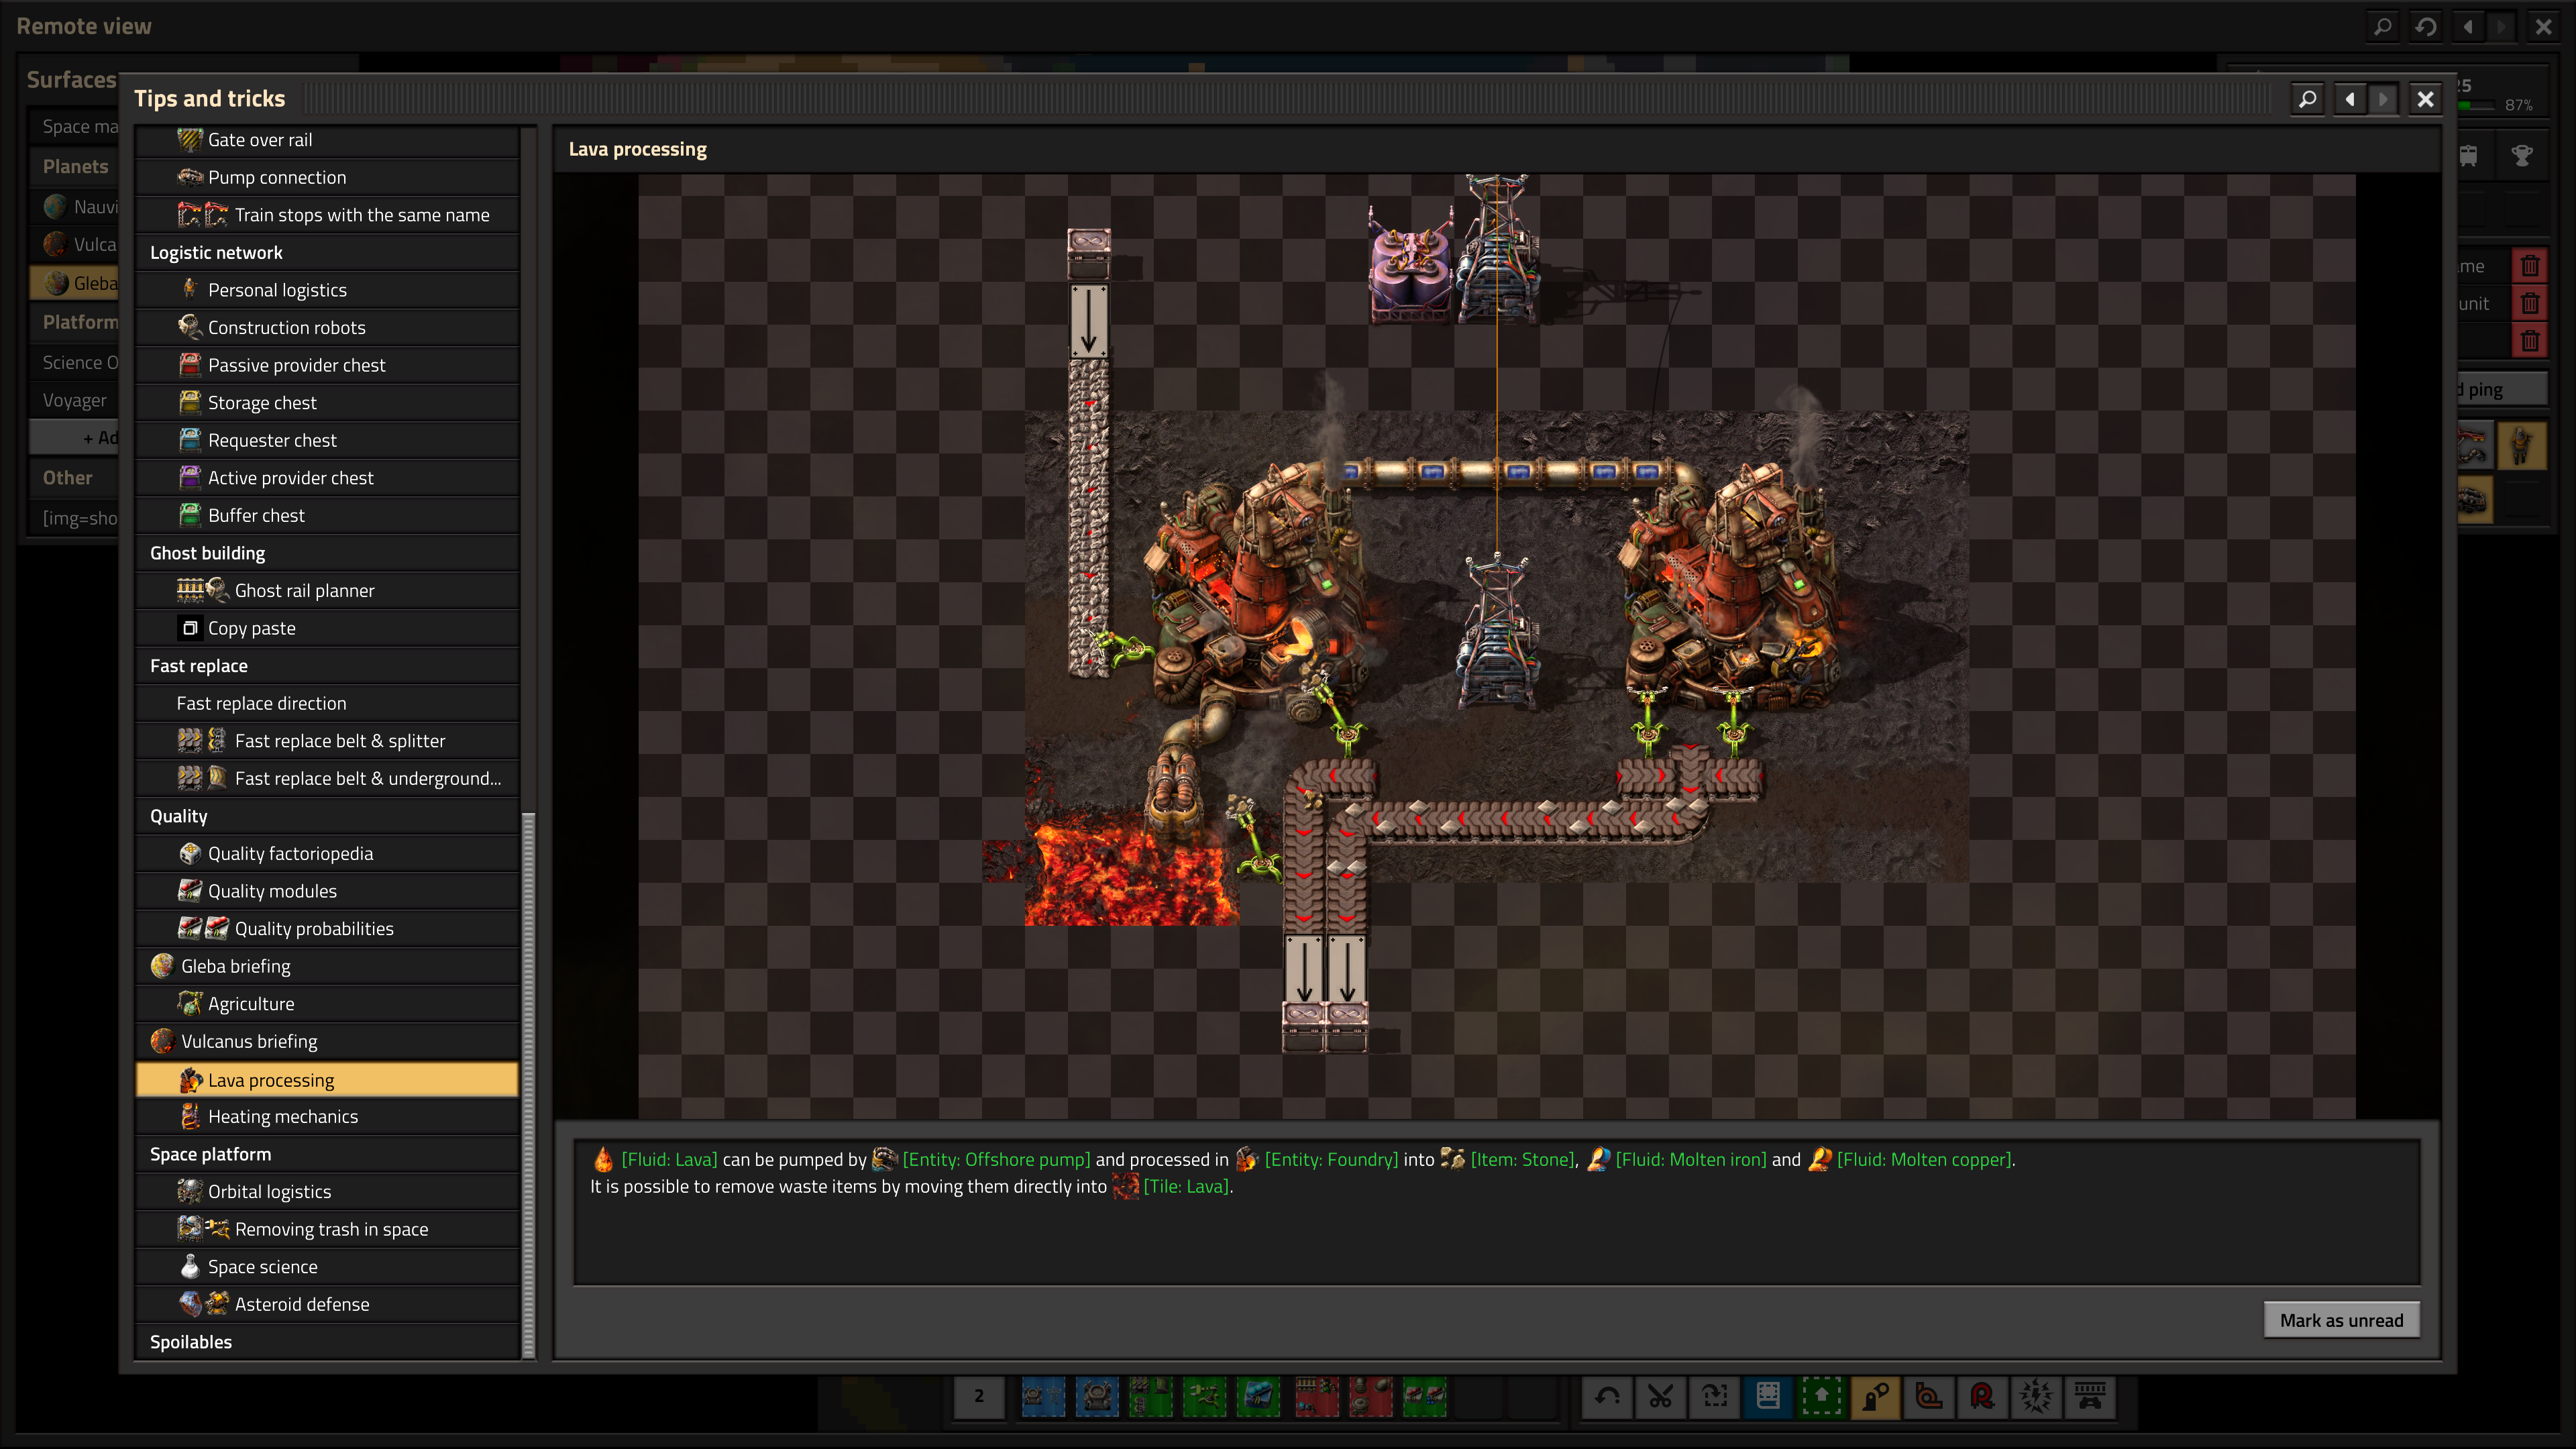Select the copy selection tool

point(1715,1397)
